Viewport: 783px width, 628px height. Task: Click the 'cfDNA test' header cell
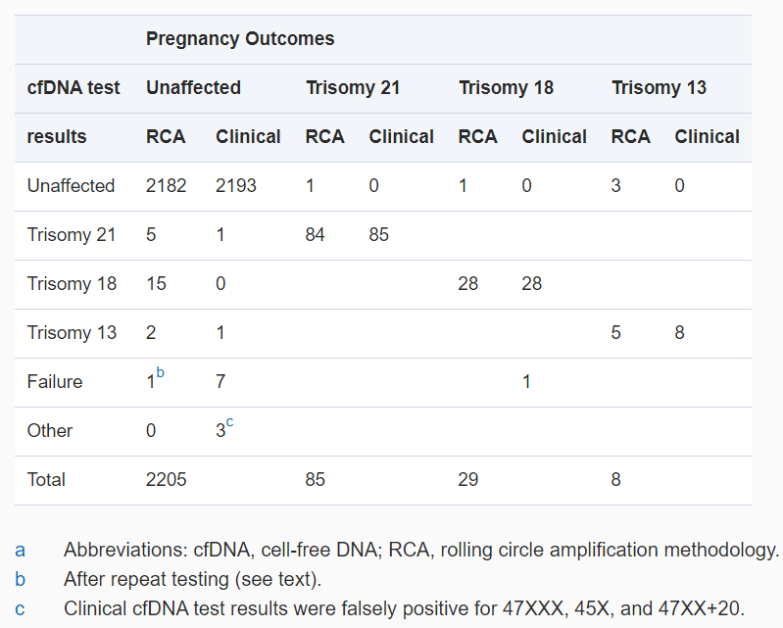pyautogui.click(x=73, y=88)
